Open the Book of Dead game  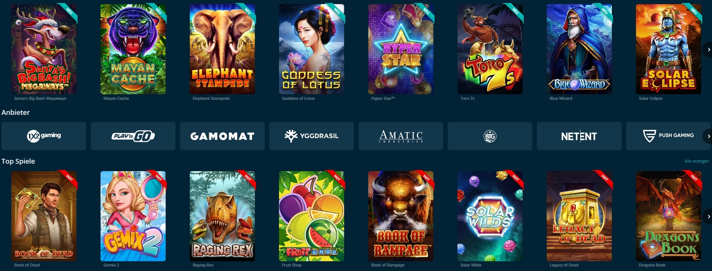pyautogui.click(x=44, y=216)
